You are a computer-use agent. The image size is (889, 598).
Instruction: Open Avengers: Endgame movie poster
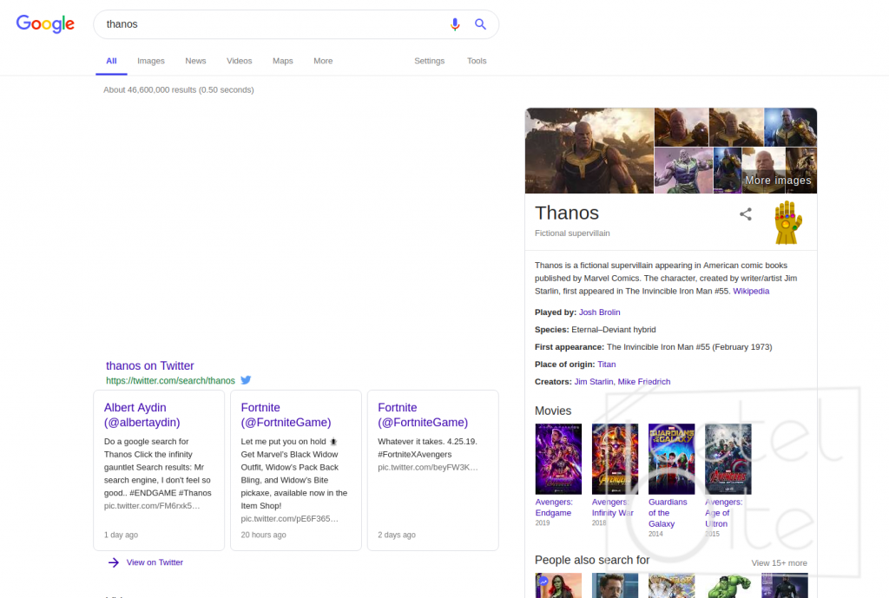coord(558,459)
